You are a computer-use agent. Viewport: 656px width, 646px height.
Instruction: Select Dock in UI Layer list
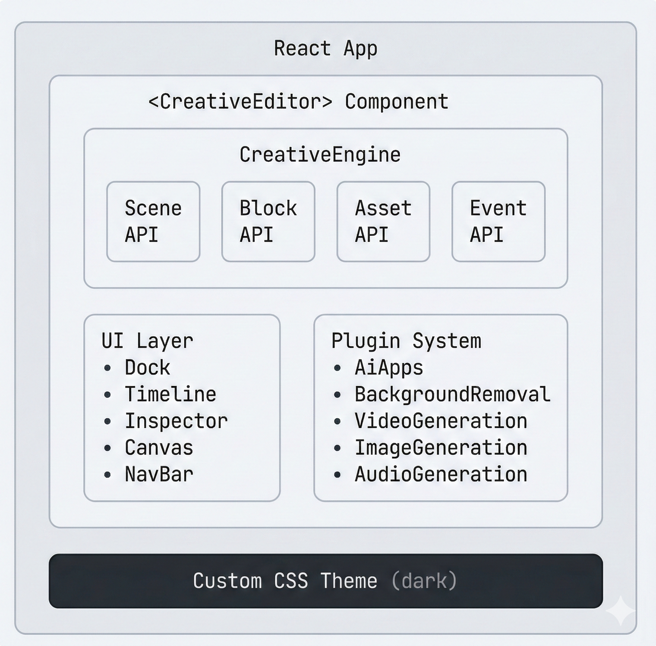(147, 368)
